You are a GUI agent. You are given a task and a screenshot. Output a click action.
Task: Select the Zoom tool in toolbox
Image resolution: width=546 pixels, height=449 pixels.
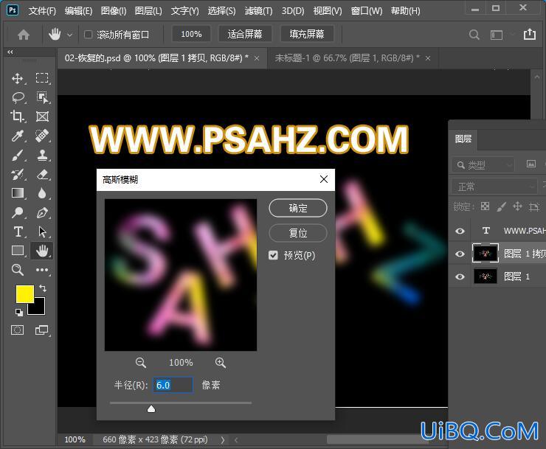[x=18, y=270]
